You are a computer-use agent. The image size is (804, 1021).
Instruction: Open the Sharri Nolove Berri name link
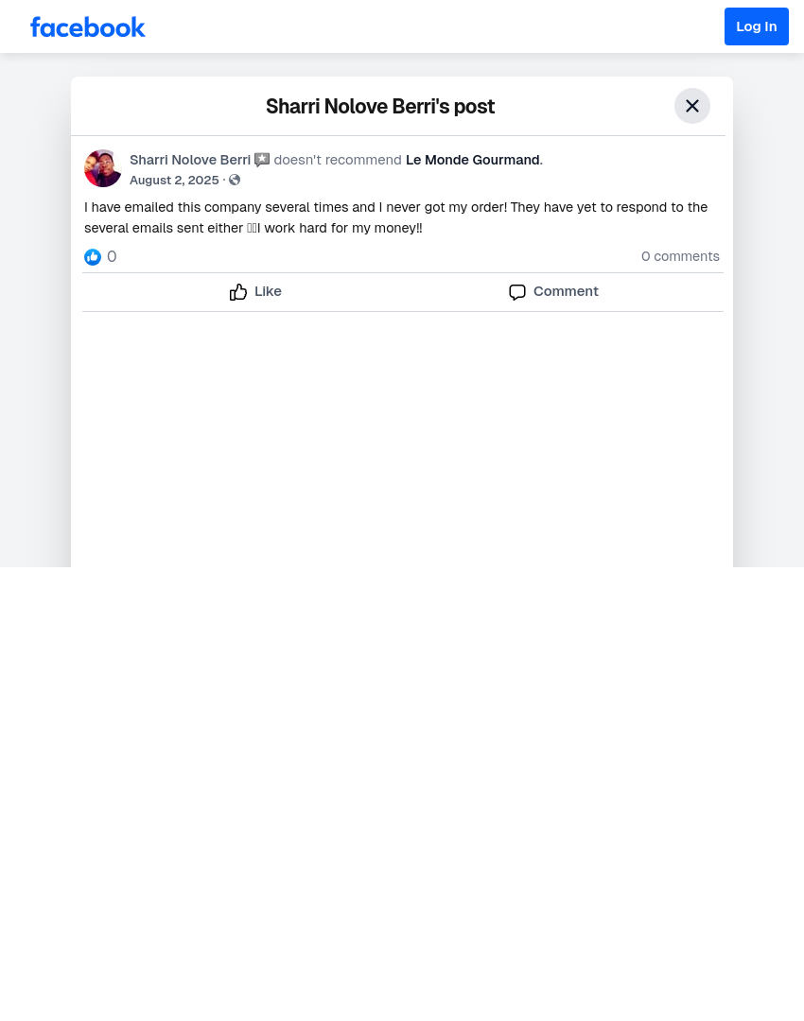tap(190, 160)
